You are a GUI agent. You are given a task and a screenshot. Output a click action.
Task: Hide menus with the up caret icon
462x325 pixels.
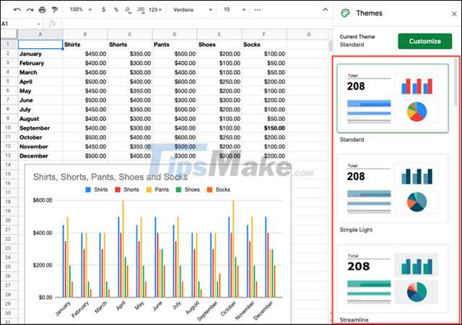point(325,9)
